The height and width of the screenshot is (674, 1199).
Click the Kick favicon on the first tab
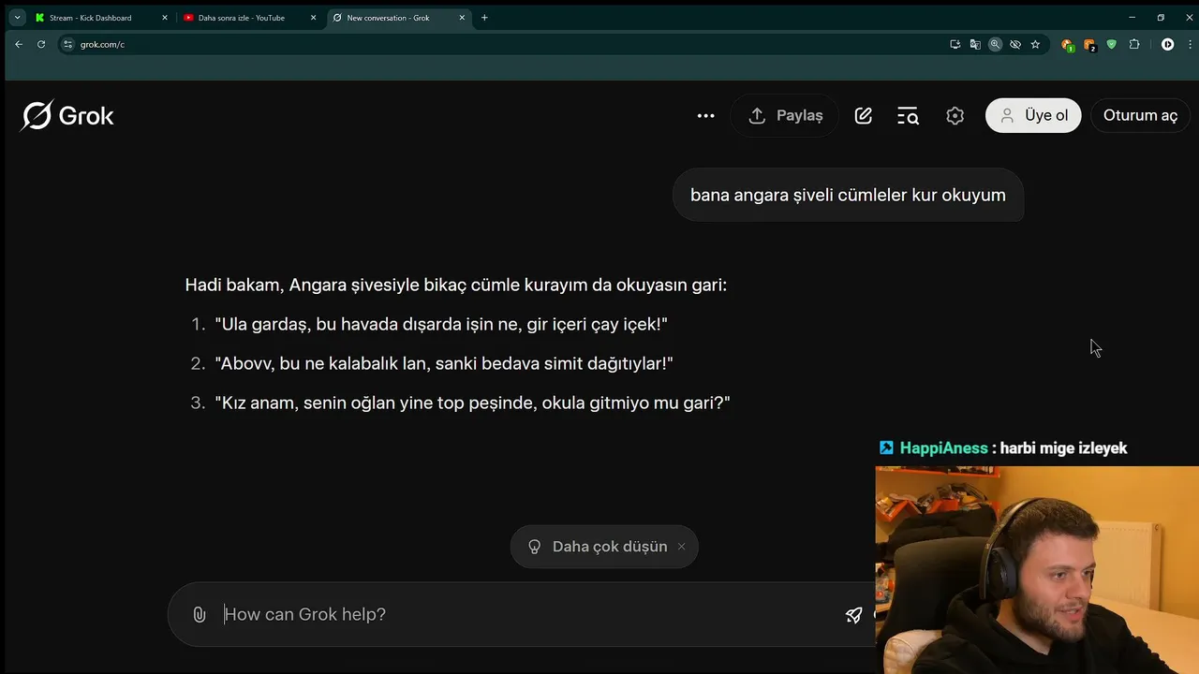coord(39,18)
